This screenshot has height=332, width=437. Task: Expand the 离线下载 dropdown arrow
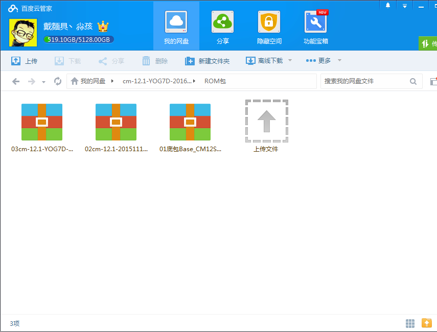point(290,60)
